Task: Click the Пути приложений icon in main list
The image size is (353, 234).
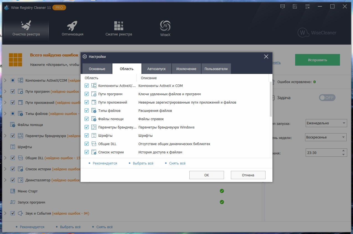Action: tap(20, 102)
